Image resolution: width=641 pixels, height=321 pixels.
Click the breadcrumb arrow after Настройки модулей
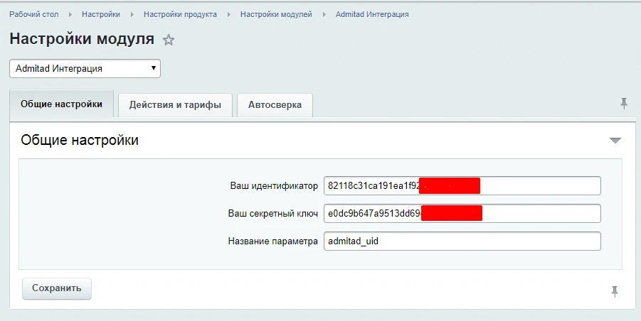pos(324,15)
